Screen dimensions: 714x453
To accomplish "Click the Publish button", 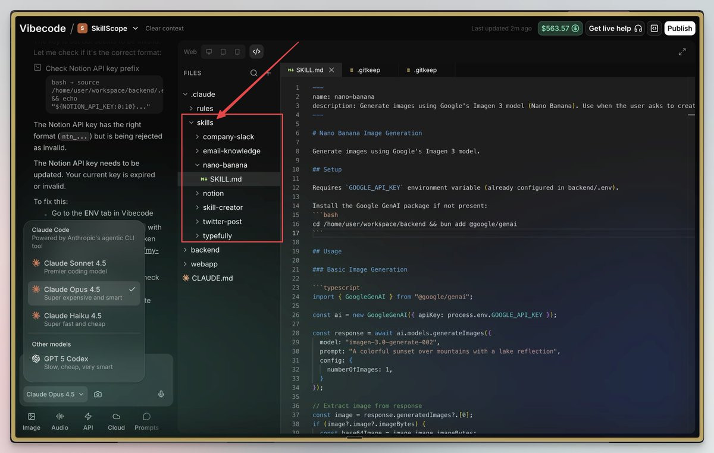I will (679, 29).
